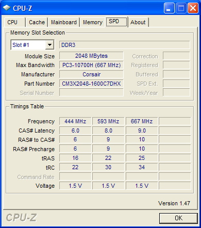Open the Cache tab
This screenshot has height=228, width=201.
37,22
